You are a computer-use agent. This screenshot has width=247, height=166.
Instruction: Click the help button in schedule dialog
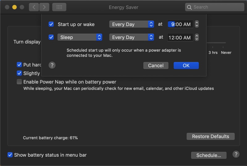[x=52, y=65]
